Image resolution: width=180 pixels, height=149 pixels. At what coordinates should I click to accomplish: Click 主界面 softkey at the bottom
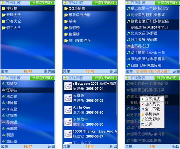point(49,72)
